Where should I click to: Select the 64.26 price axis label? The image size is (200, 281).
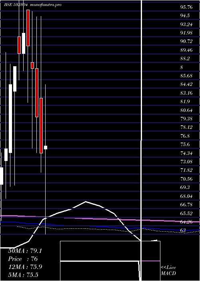[x=186, y=222]
